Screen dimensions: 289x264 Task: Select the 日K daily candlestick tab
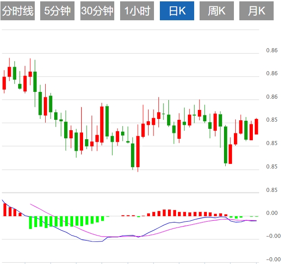(177, 11)
